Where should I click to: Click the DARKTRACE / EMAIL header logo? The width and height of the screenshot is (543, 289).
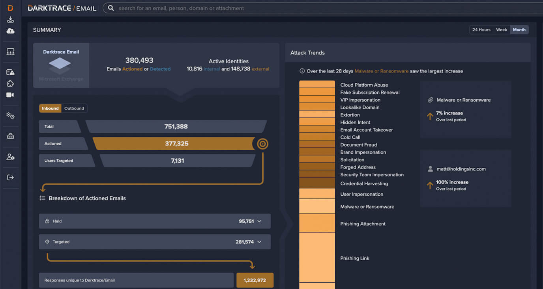(62, 8)
